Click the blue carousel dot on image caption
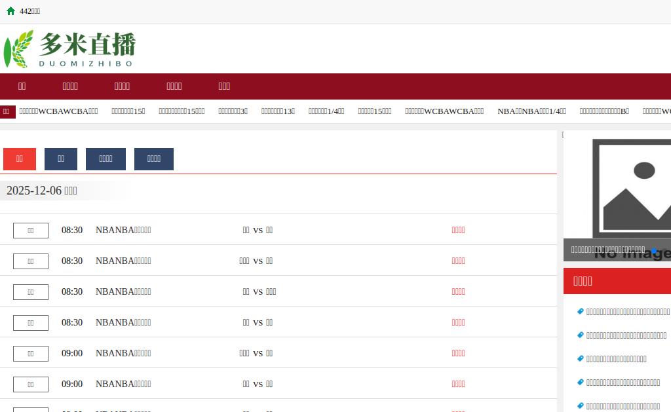 (x=654, y=251)
